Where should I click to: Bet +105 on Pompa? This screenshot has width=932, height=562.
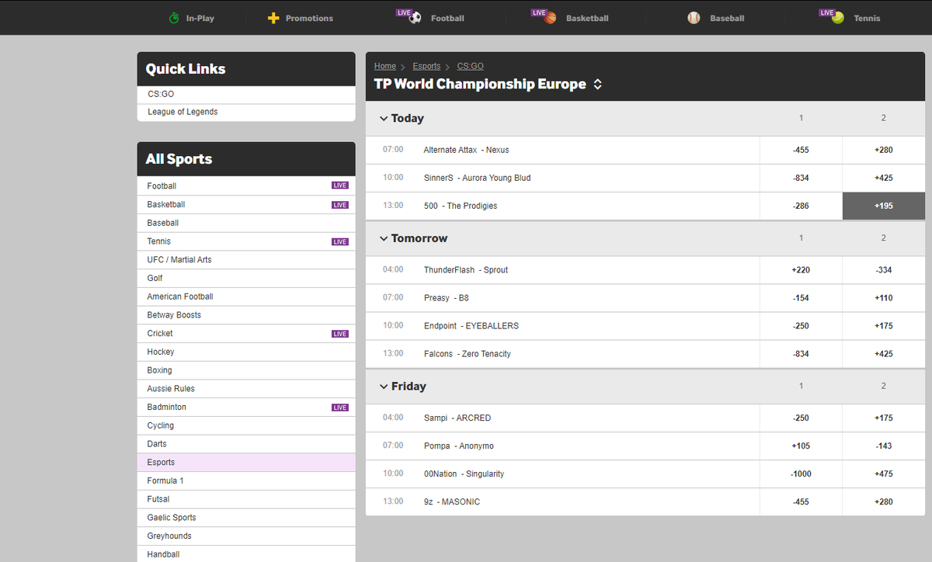click(x=801, y=446)
